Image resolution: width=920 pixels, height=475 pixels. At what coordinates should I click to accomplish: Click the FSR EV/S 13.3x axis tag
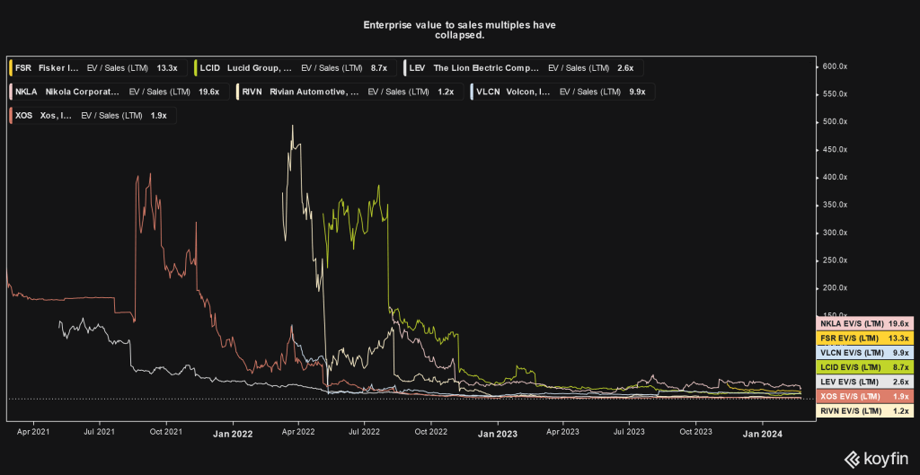862,338
